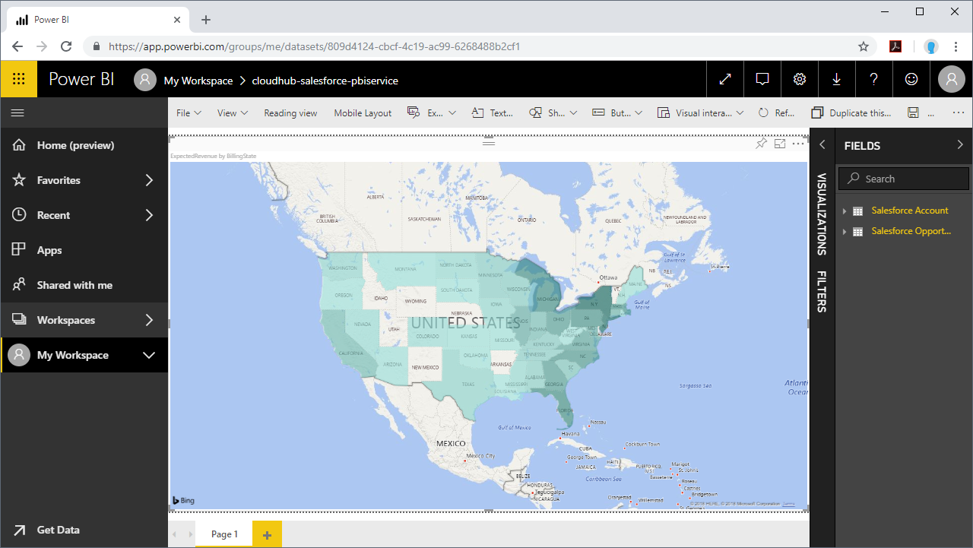Select Page 1 tab
The width and height of the screenshot is (973, 548).
click(x=224, y=534)
